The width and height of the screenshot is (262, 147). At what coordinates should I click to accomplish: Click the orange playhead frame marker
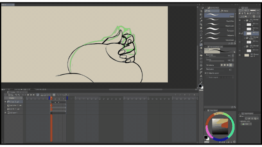pos(51,98)
